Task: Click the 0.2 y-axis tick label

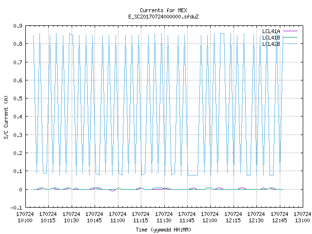Action: click(x=18, y=153)
